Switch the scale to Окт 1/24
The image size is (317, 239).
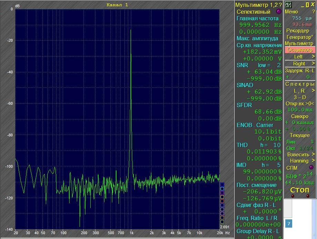pos(300,148)
